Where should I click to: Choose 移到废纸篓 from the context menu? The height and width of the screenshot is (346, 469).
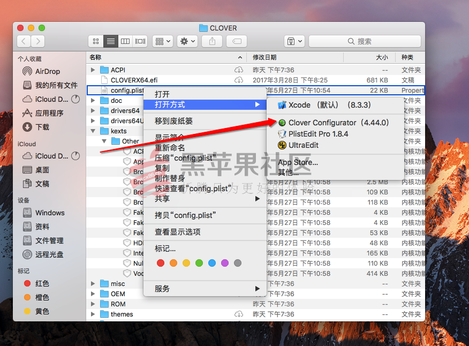pos(205,121)
